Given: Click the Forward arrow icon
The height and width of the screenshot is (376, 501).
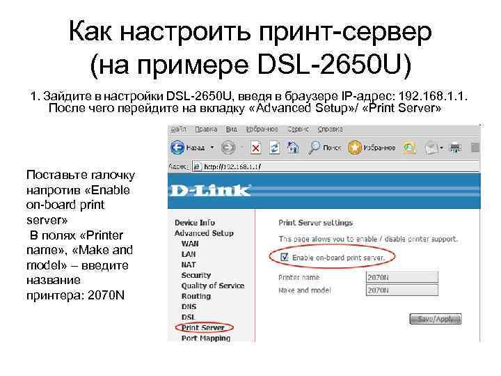Looking at the screenshot, I should [x=228, y=148].
